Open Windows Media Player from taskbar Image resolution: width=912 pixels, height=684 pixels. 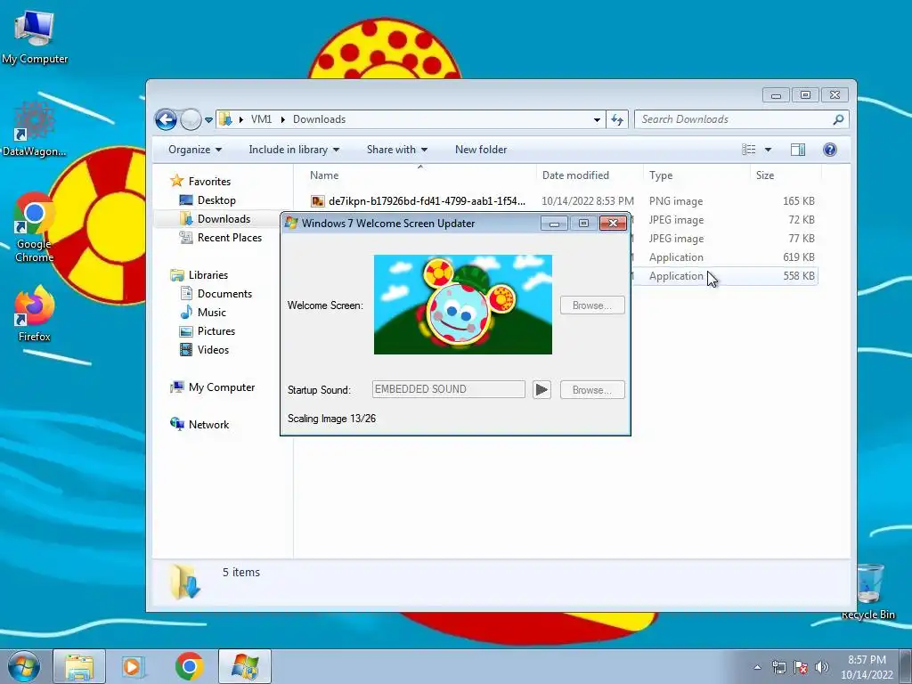click(x=134, y=666)
